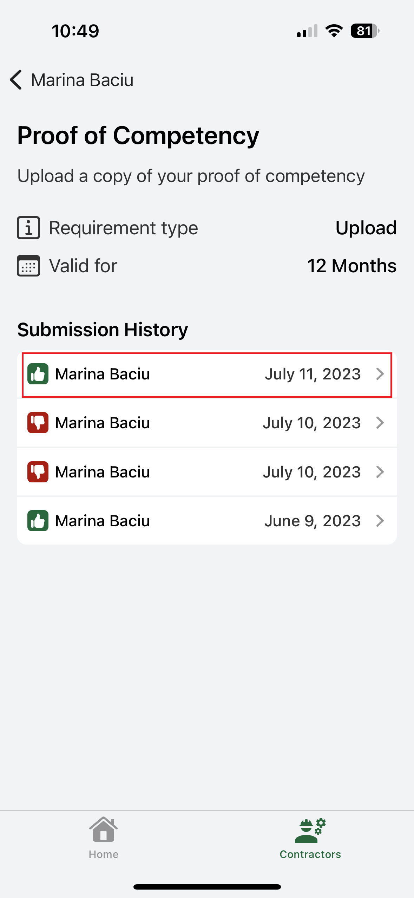Tap the Requirement type info icon
The image size is (414, 898).
[28, 228]
